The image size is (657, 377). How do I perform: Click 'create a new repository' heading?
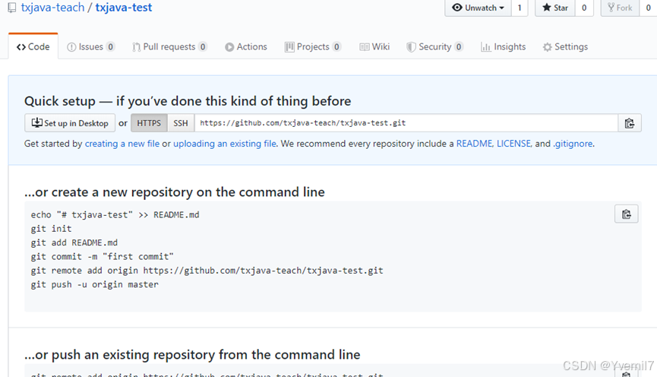tap(174, 192)
